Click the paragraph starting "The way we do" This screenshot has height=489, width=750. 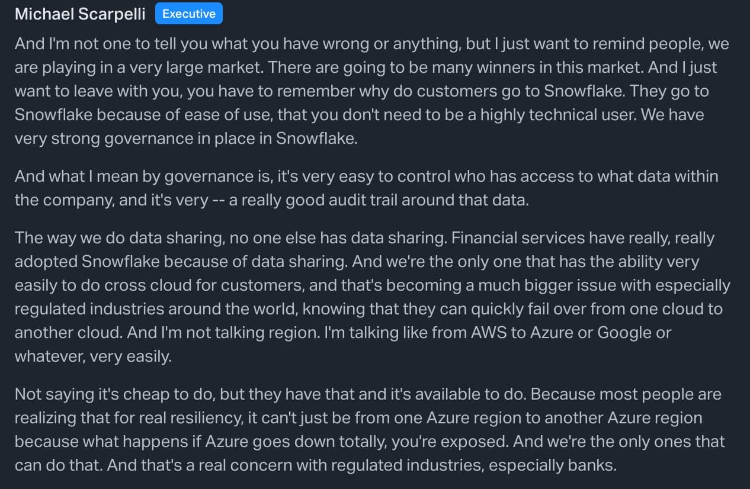[373, 298]
